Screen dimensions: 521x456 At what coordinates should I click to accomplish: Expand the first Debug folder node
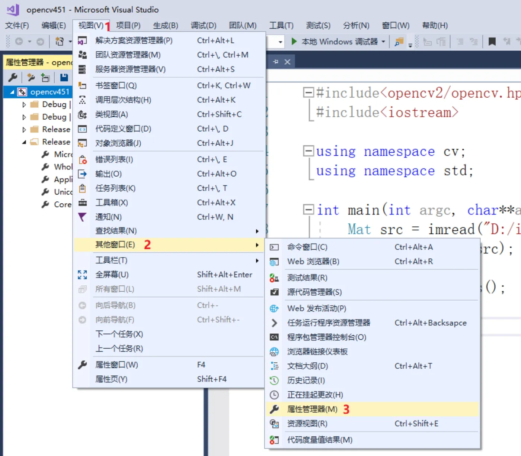(24, 104)
